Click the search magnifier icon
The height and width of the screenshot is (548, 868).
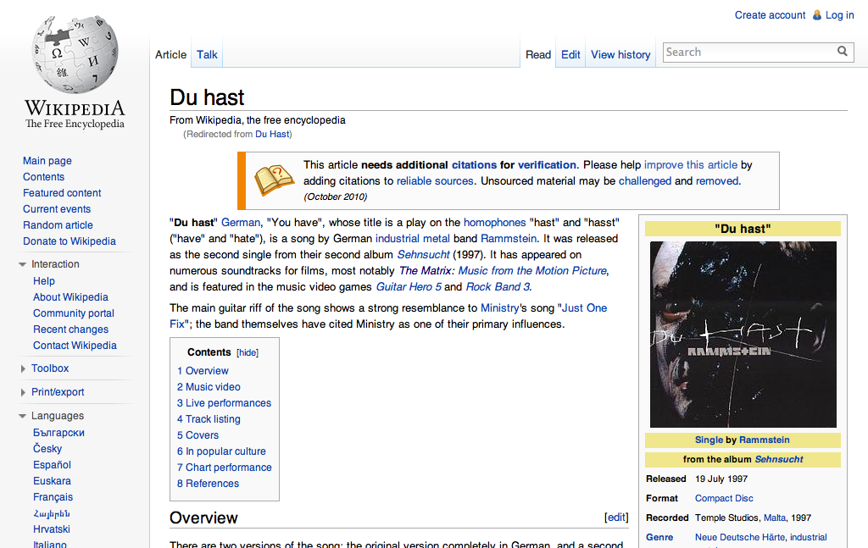(843, 52)
